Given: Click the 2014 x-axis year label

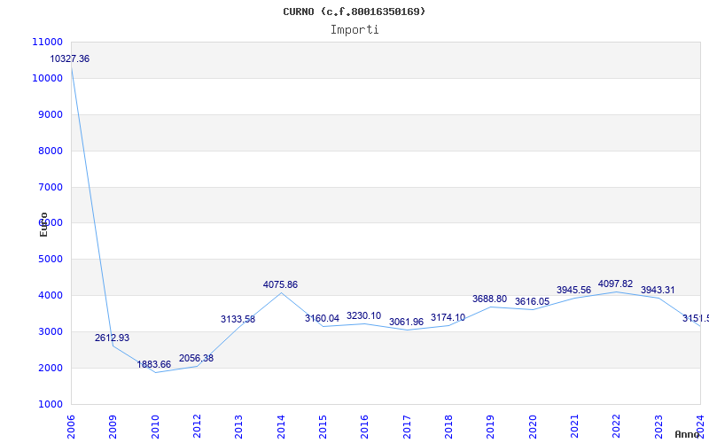Looking at the screenshot, I should pos(281,427).
